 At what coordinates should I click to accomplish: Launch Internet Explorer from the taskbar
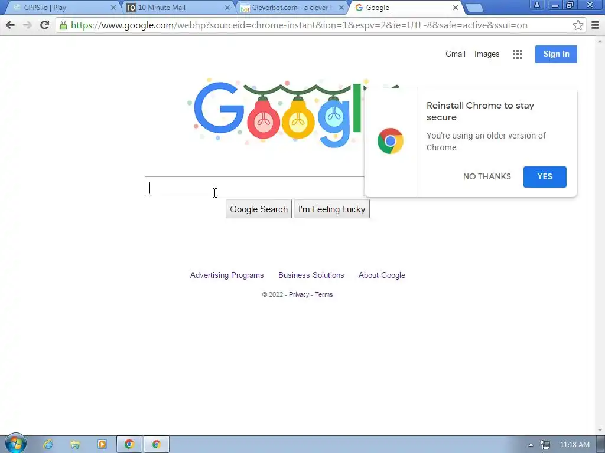coord(48,445)
